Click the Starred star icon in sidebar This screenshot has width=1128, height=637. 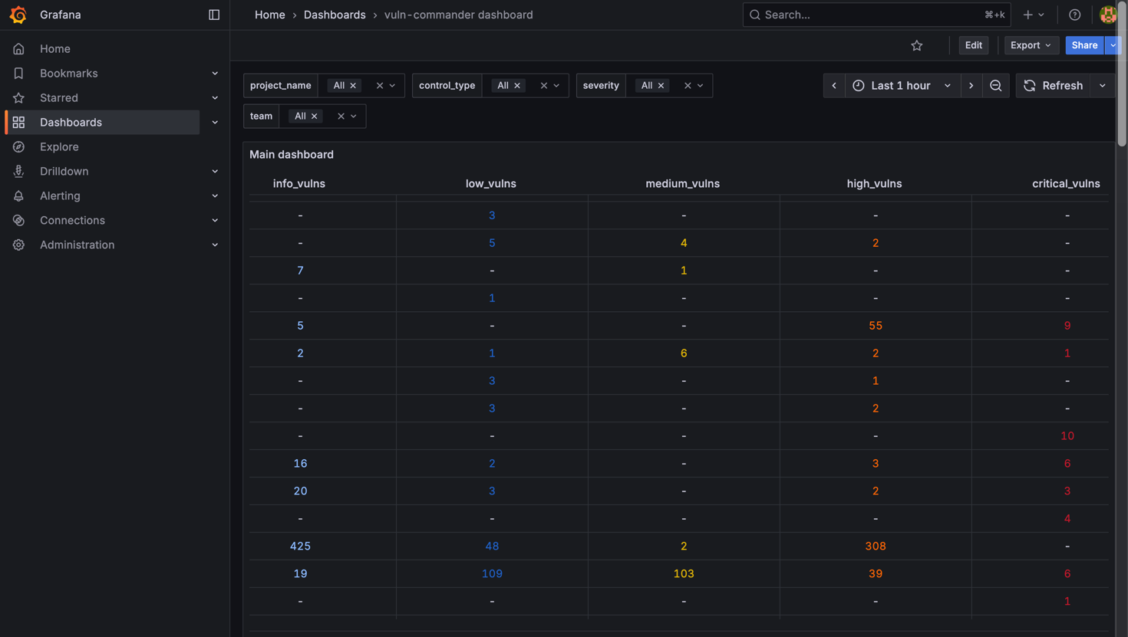[18, 98]
